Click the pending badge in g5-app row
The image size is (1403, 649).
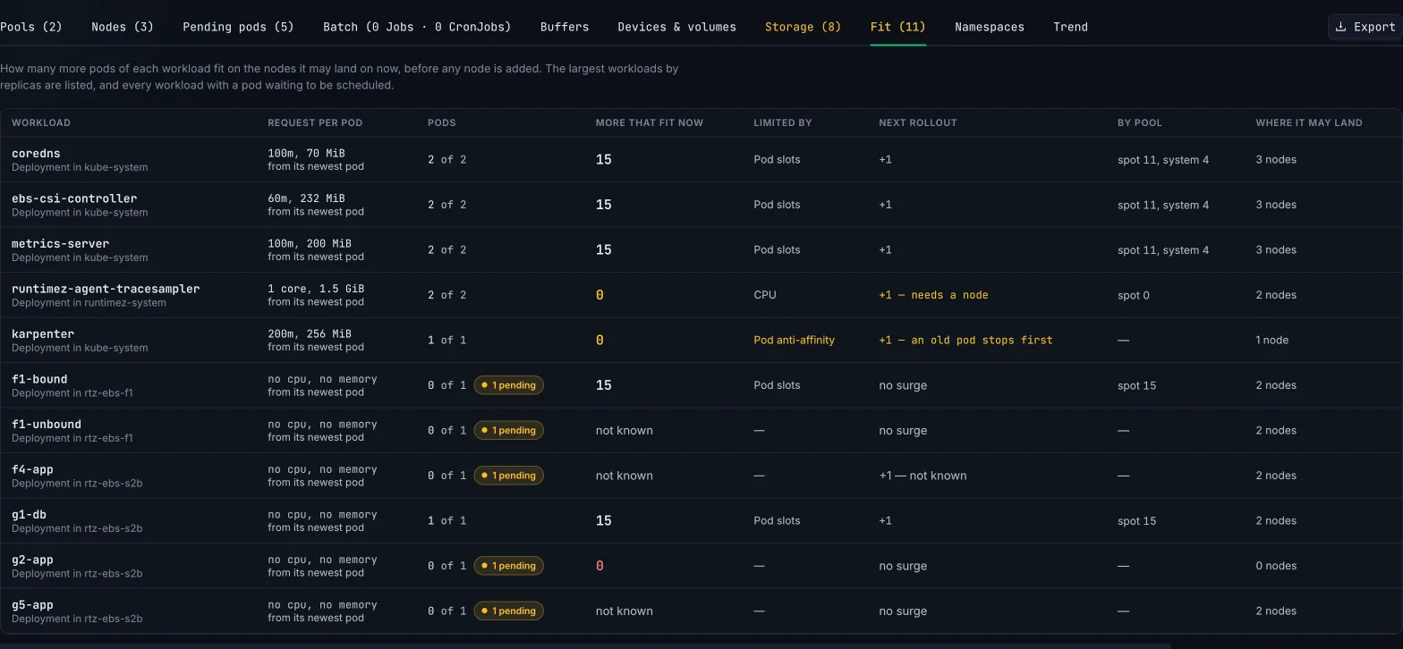pyautogui.click(x=508, y=611)
